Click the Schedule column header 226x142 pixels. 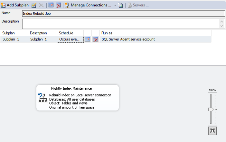click(70, 33)
